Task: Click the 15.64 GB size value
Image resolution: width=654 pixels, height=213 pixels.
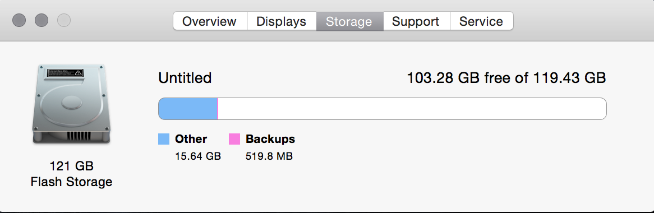Action: click(x=198, y=156)
